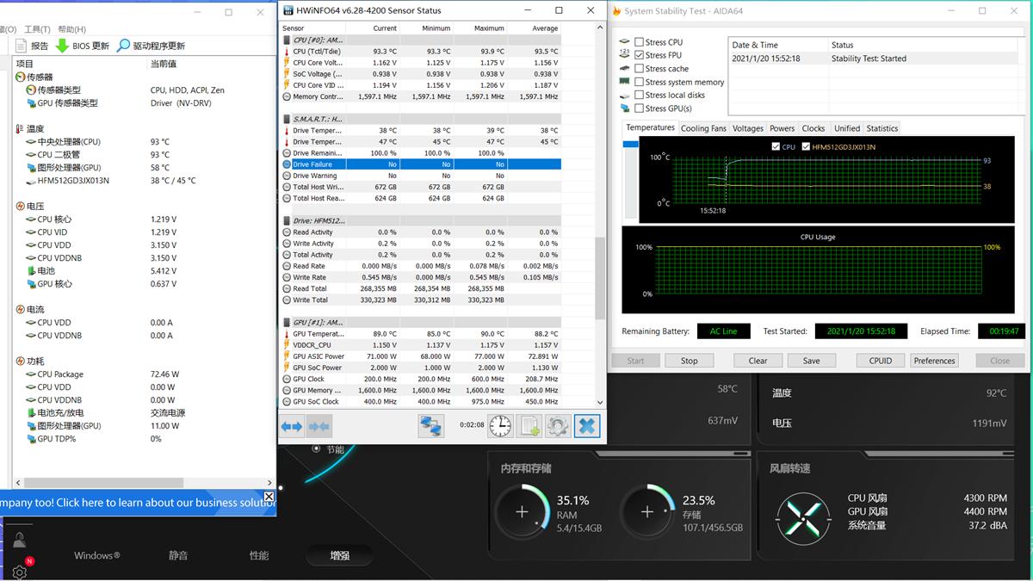1033x581 pixels.
Task: Enable the Stress system memory checkbox
Action: coord(639,82)
